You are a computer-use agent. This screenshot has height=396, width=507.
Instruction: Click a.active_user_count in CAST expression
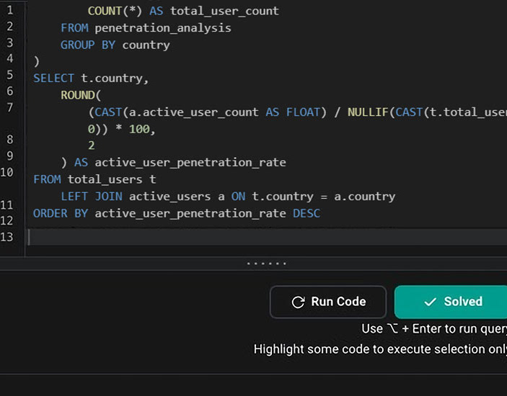(194, 112)
